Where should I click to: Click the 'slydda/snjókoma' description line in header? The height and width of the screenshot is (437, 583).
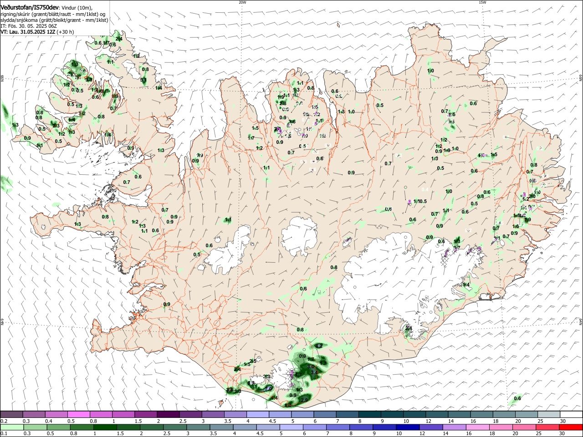pos(54,20)
